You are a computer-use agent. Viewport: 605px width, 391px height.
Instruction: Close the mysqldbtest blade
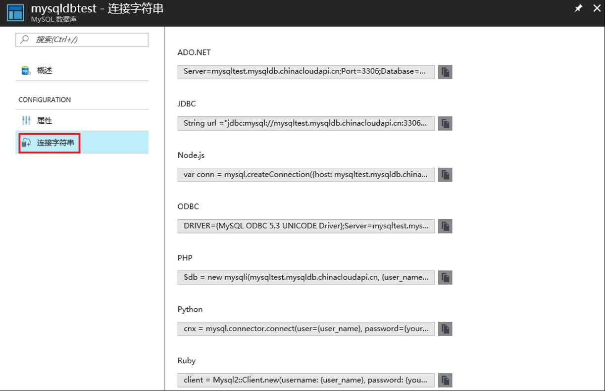click(x=596, y=8)
